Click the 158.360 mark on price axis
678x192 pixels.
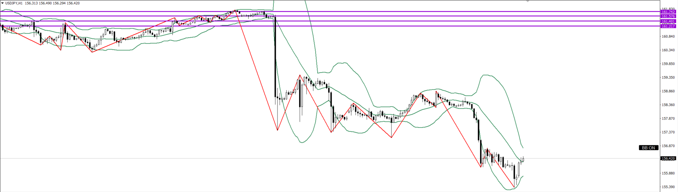point(668,105)
